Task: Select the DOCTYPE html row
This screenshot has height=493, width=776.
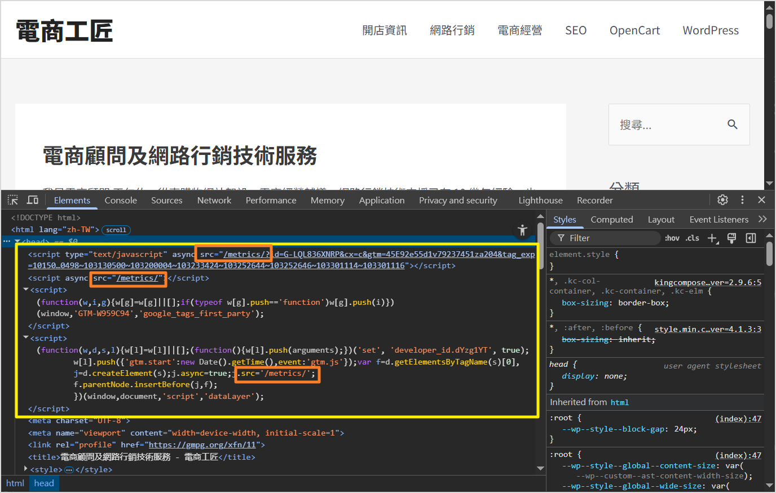Action: pos(274,217)
